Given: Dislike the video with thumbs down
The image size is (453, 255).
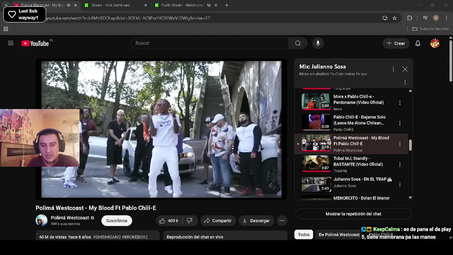Looking at the screenshot, I should point(190,221).
